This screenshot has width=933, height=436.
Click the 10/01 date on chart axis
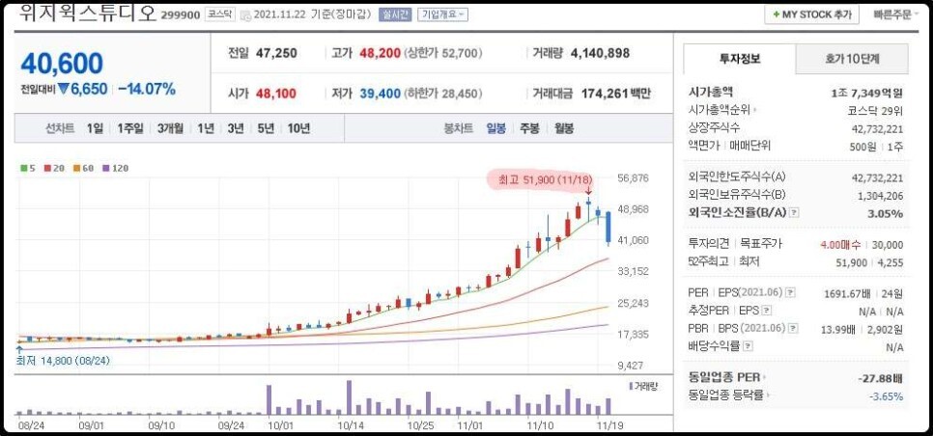tap(280, 424)
